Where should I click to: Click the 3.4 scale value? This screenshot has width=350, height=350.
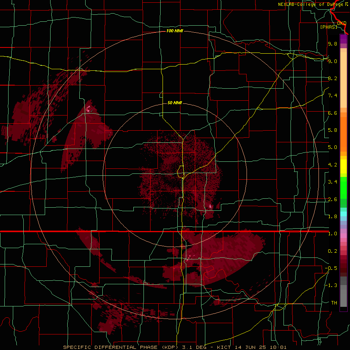[332, 182]
